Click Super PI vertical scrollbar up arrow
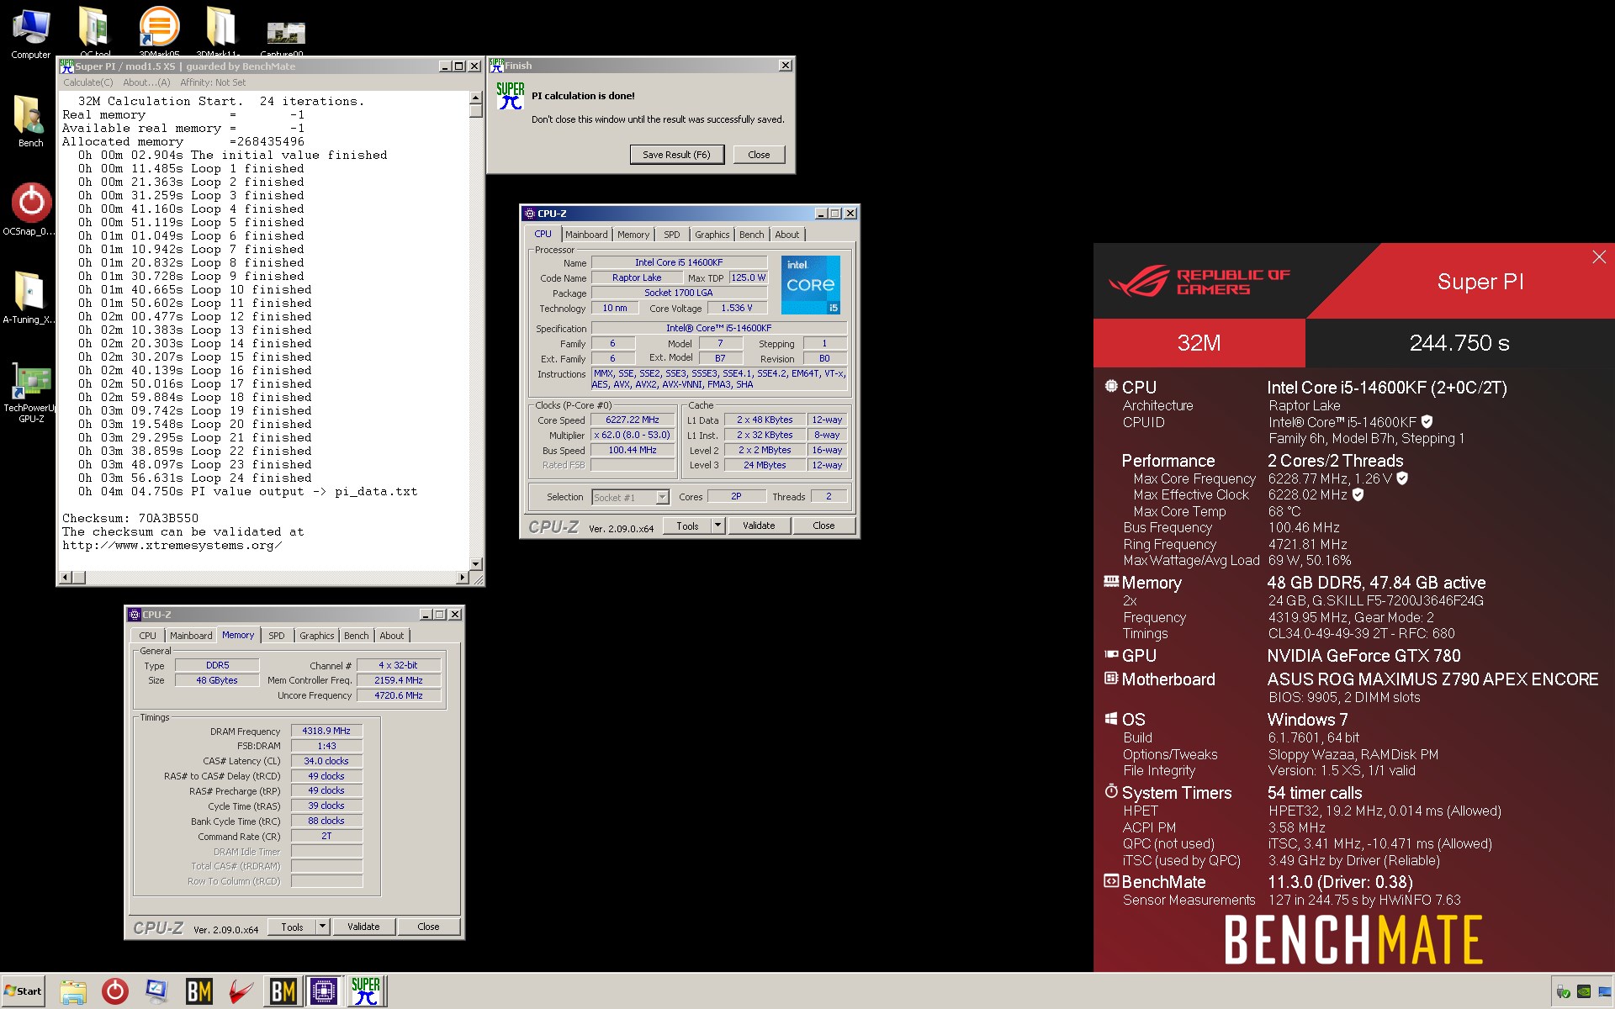This screenshot has width=1615, height=1009. coord(476,98)
